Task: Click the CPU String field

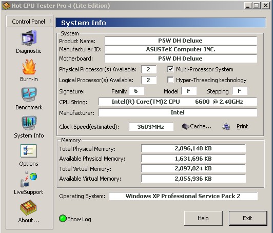Action: coord(178,102)
